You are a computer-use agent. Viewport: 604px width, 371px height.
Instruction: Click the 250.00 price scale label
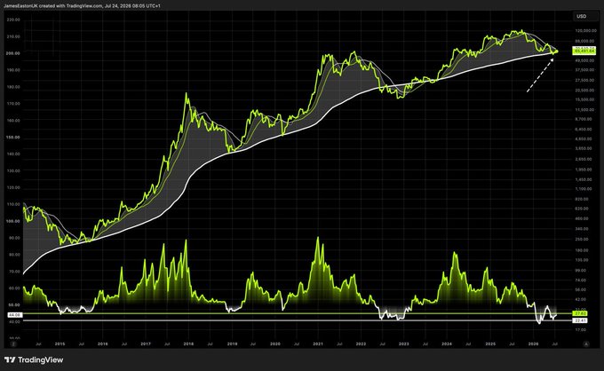[x=582, y=239]
